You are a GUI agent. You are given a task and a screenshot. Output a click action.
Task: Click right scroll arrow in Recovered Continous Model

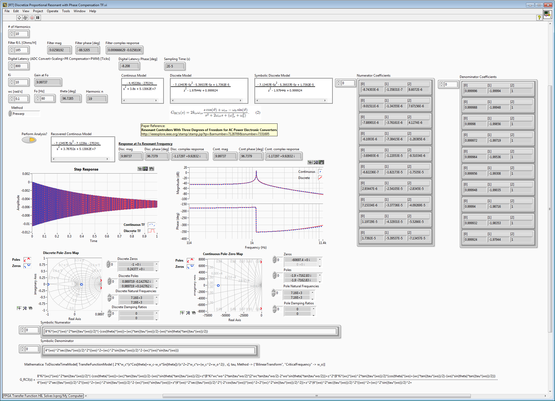click(107, 159)
